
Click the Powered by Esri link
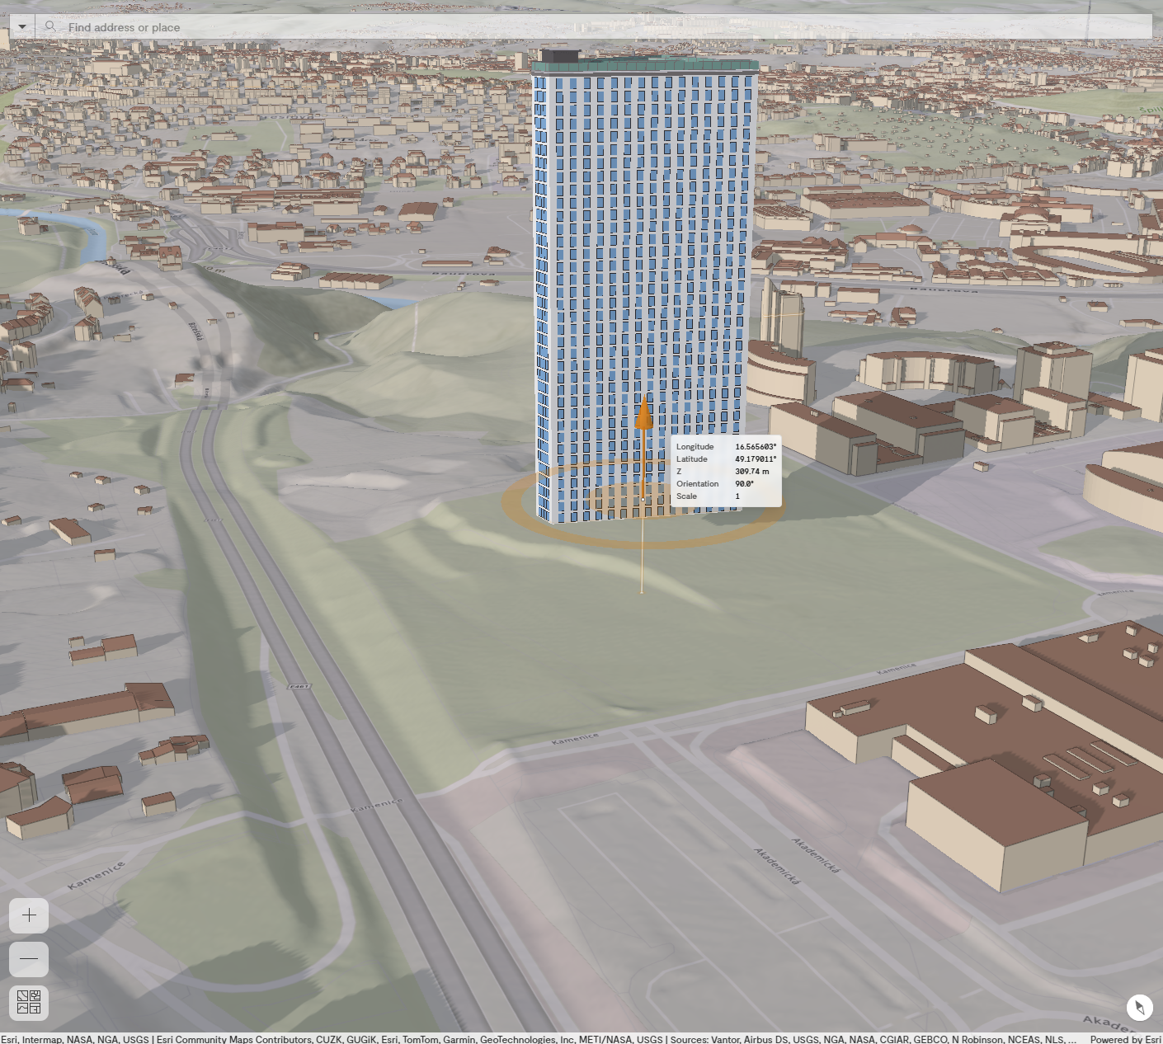coord(1124,1039)
